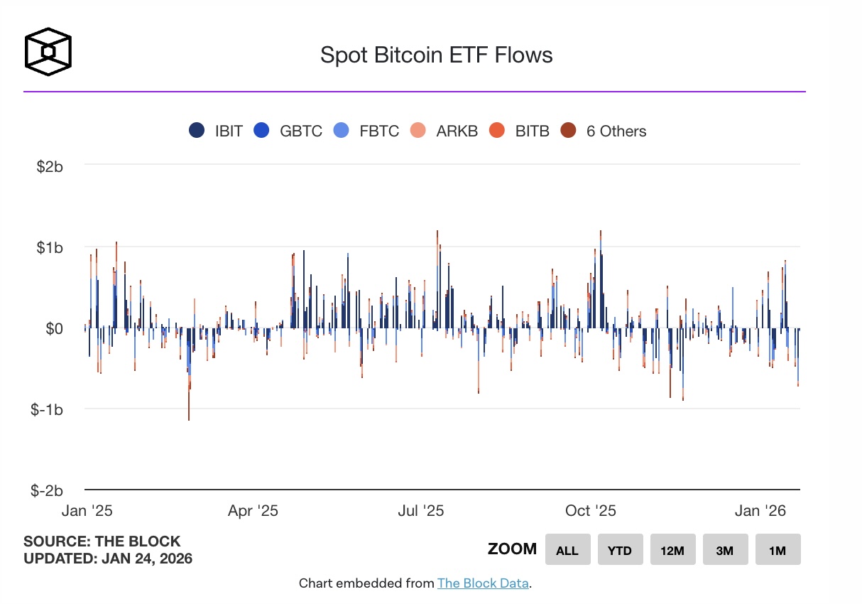The image size is (862, 604).
Task: Click the 3M zoom button
Action: [725, 549]
